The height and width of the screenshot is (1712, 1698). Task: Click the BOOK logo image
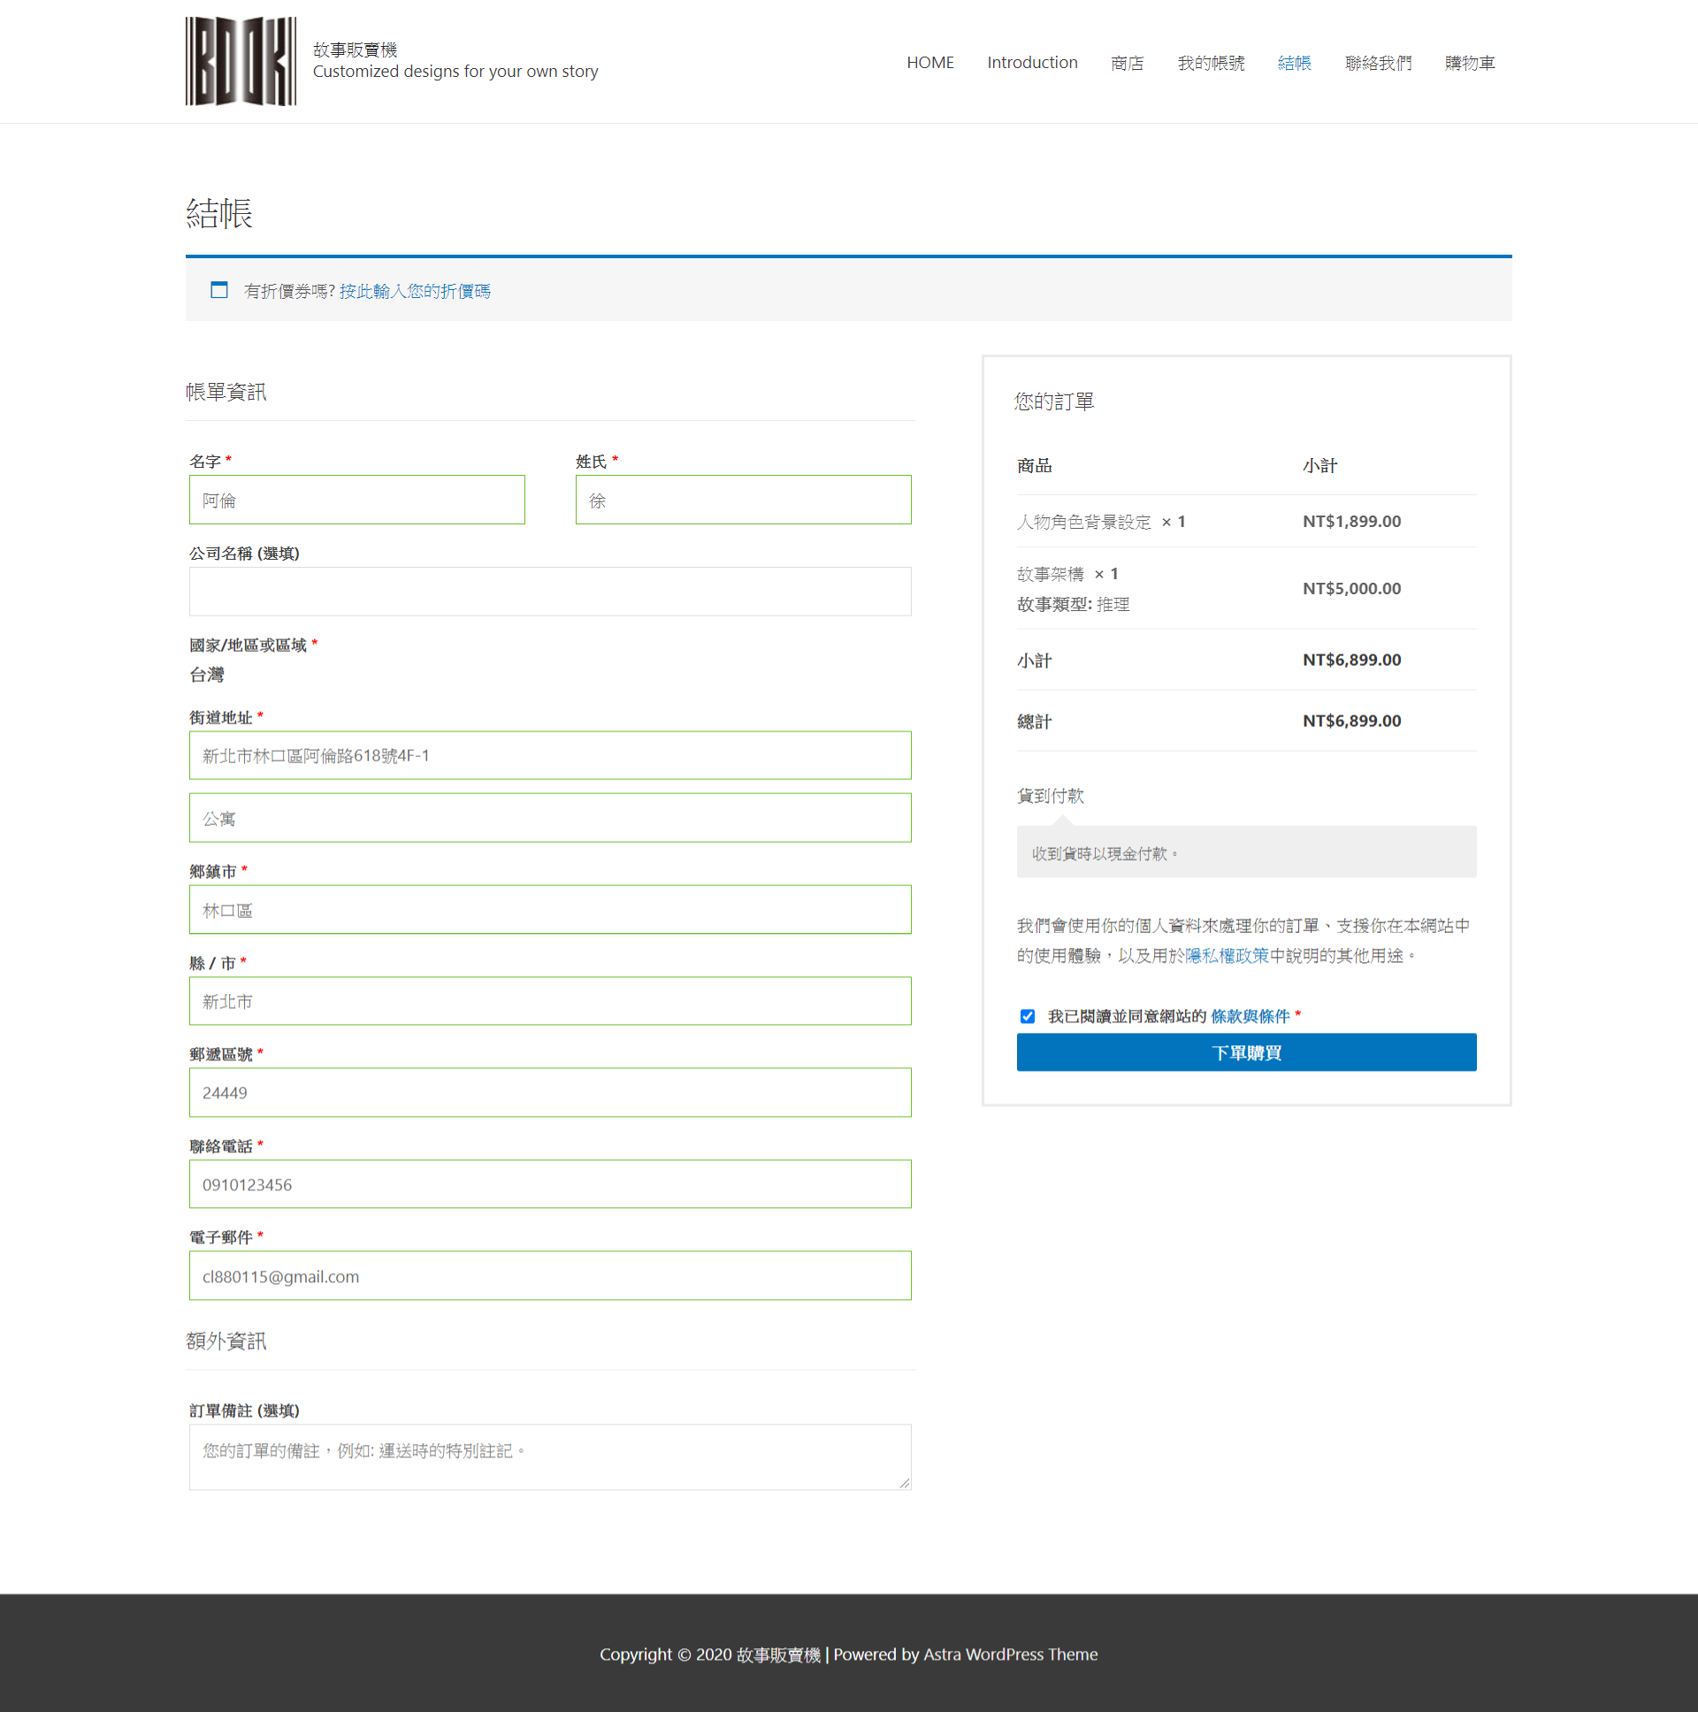coord(241,61)
